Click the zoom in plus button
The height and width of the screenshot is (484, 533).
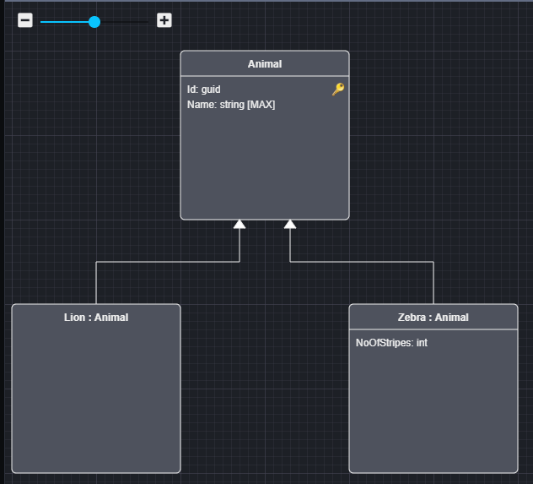pos(164,20)
